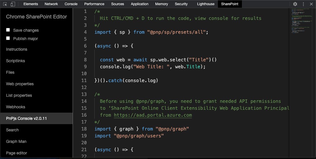
Task: Click the 'Before using @pnp/graph' comment
Action: click(x=190, y=101)
